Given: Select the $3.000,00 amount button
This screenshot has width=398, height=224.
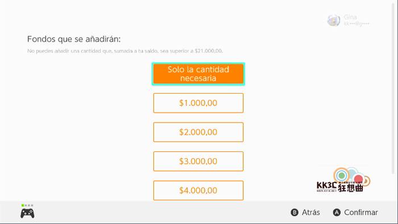Looking at the screenshot, I should pyautogui.click(x=198, y=161).
